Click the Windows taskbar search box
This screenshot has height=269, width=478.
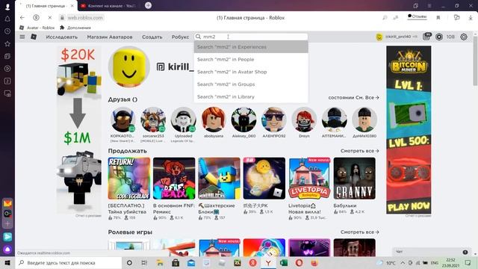[69, 262]
